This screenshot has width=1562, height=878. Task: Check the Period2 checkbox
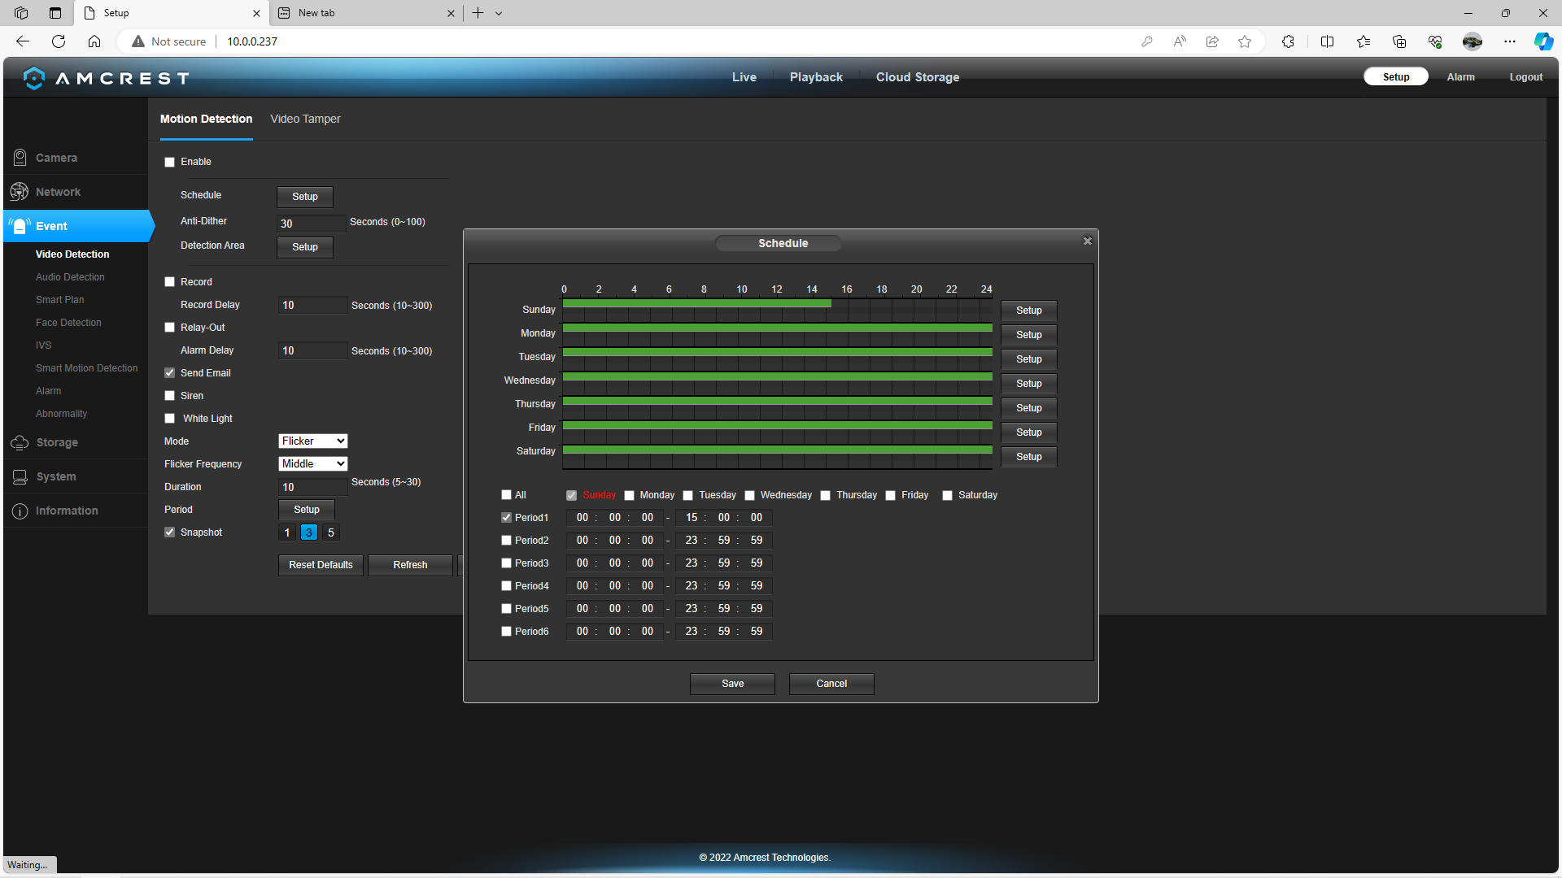coord(507,541)
